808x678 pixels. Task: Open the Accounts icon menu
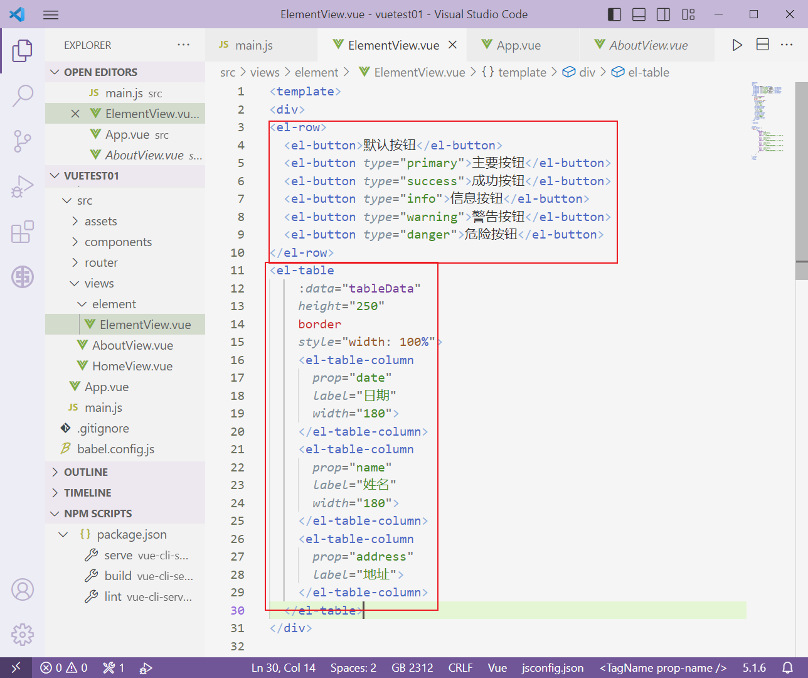pos(23,589)
